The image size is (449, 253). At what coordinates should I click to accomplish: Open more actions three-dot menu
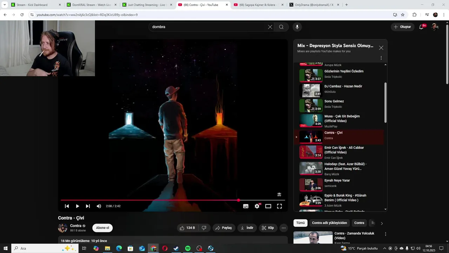(284, 228)
